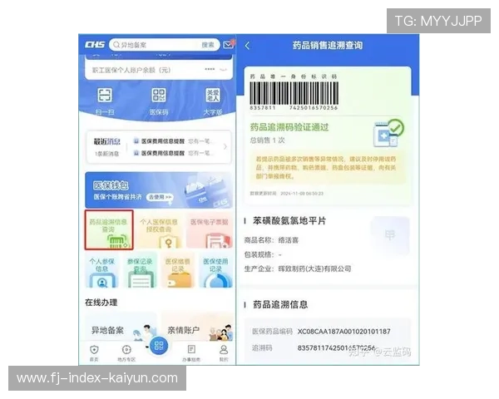The width and height of the screenshot is (499, 399).
Task: Tap center QR code floating button
Action: [159, 346]
